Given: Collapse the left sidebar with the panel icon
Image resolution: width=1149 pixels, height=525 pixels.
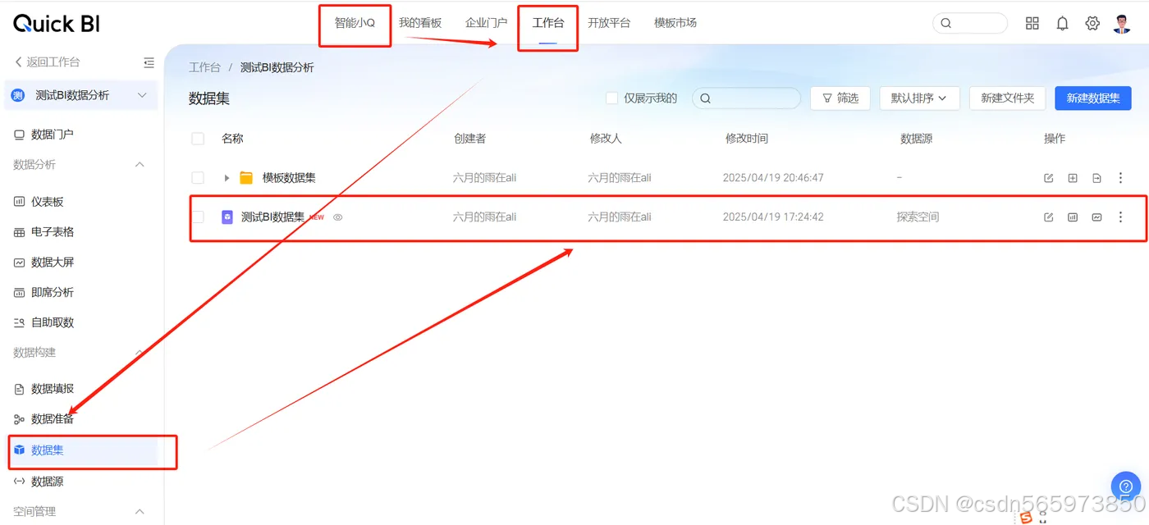Looking at the screenshot, I should tap(149, 62).
